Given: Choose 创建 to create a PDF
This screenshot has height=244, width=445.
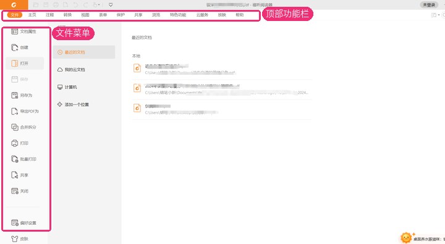Looking at the screenshot, I should point(20,48).
